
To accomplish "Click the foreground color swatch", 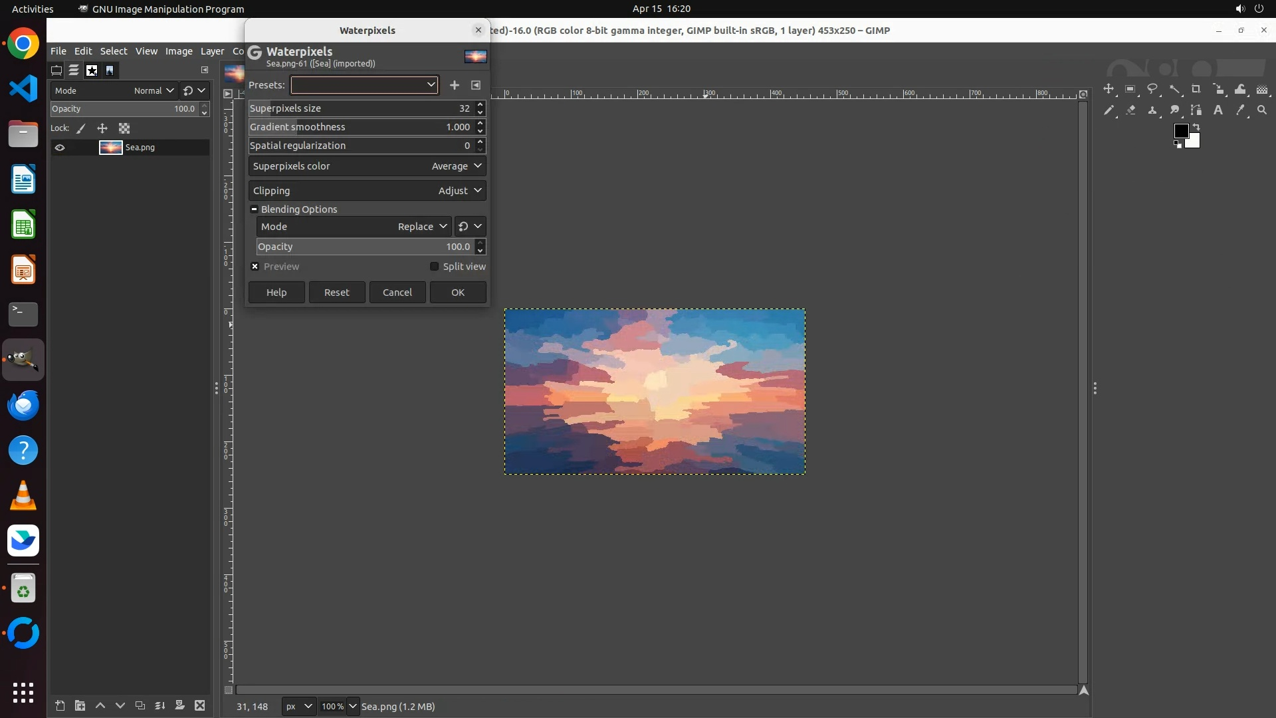I will click(1180, 131).
